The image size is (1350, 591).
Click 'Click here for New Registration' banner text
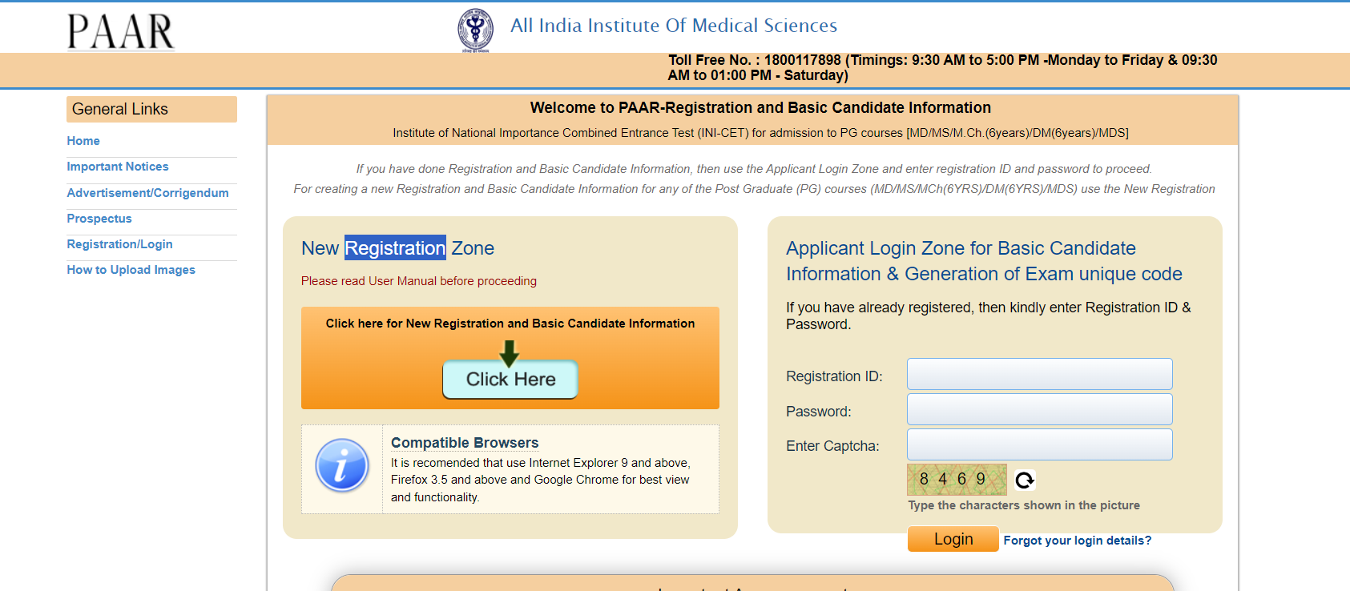(x=510, y=324)
